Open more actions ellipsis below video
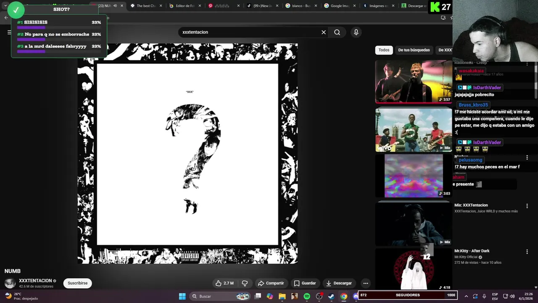Viewport: 538px width, 303px height. (x=366, y=283)
